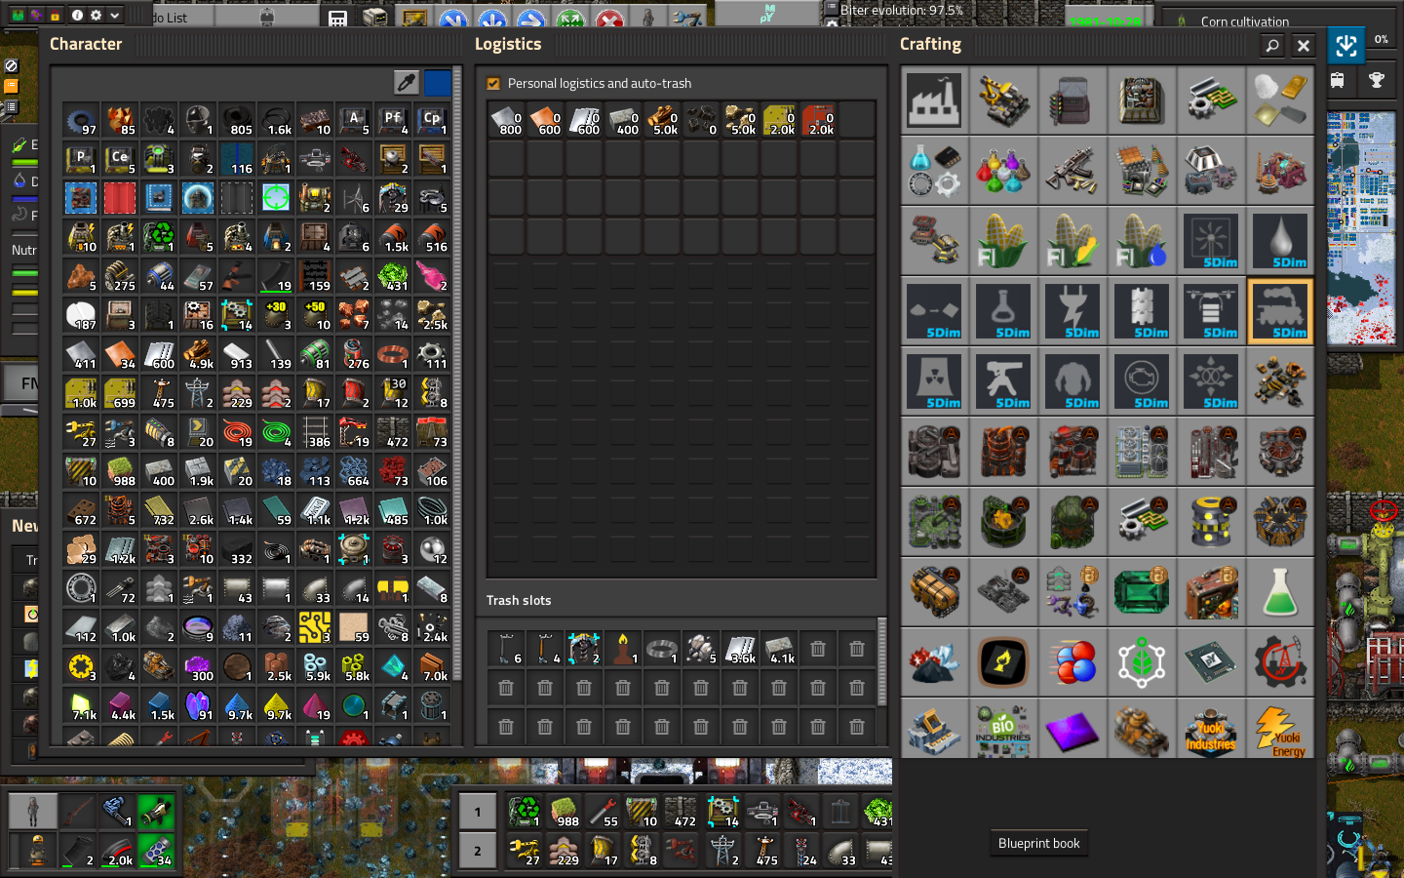1404x878 pixels.
Task: Click the green arrows icon in top toolbar
Action: 570,19
